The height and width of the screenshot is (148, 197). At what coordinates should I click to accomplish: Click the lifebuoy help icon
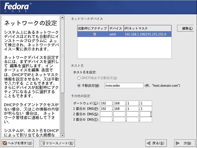(x=5, y=143)
